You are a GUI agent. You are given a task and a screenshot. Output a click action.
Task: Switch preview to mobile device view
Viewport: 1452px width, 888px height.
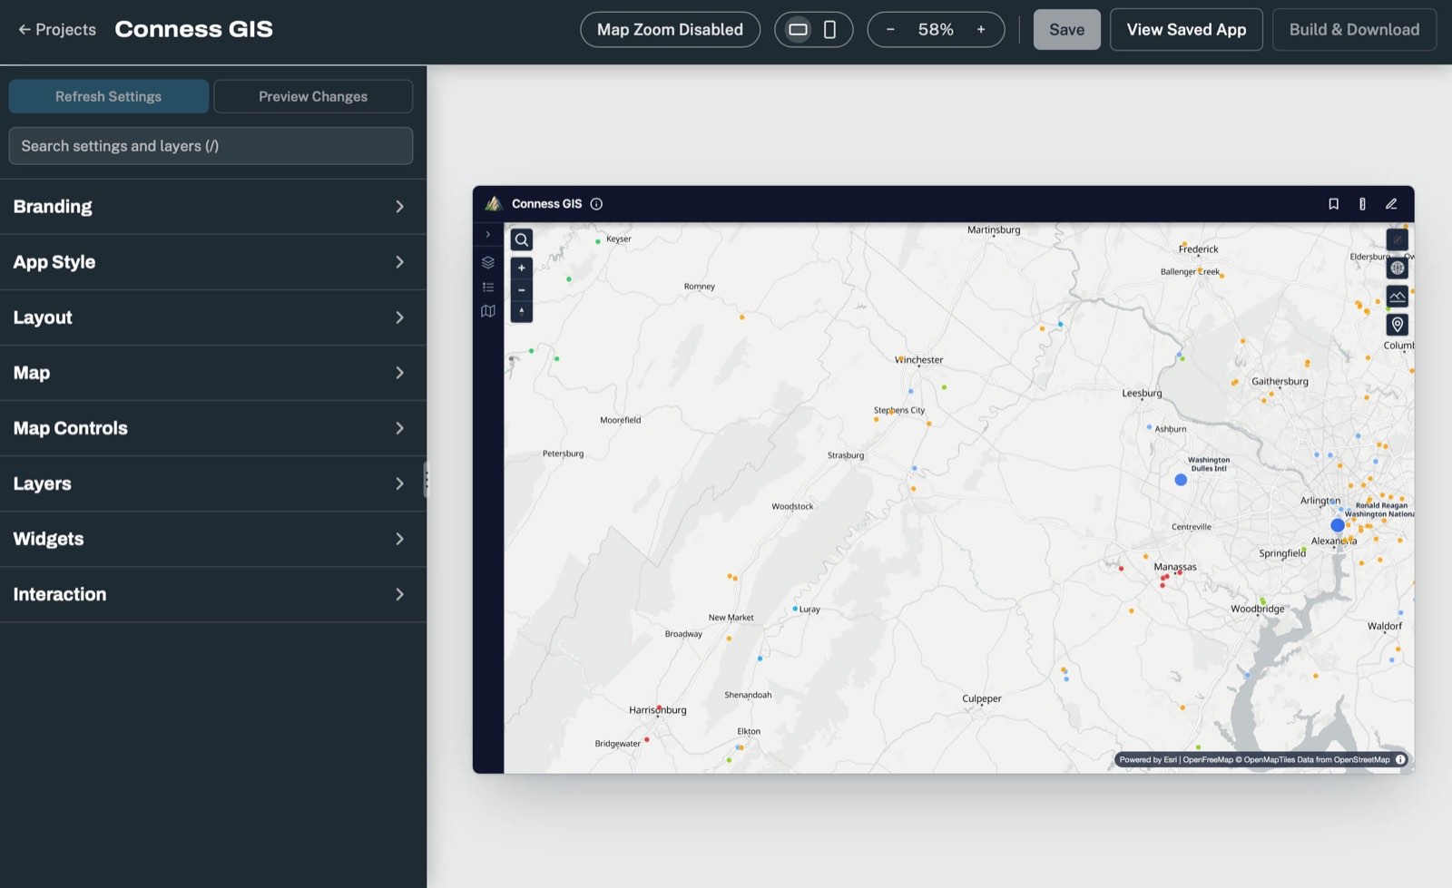pos(829,30)
